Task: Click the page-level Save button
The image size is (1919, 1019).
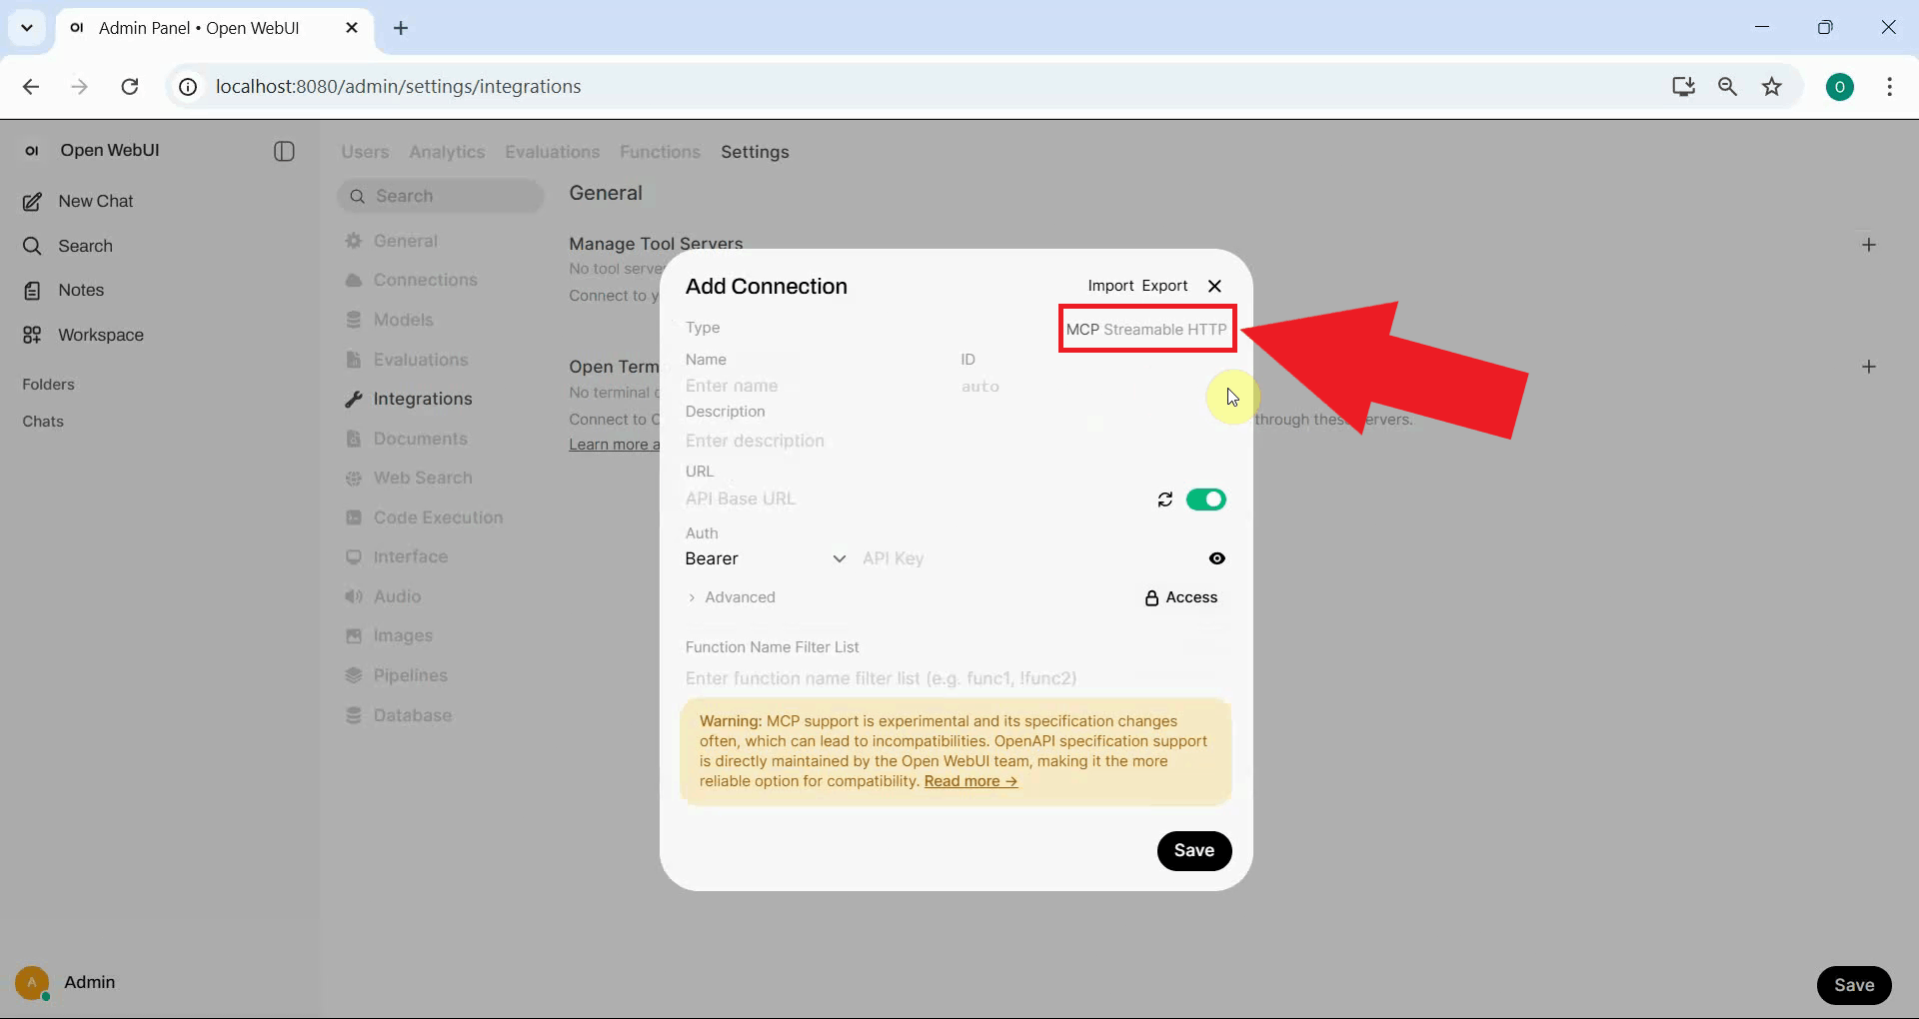Action: coord(1854,985)
